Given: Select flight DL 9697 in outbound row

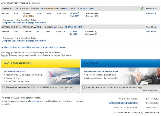Looking at the screenshot, I should 74,16.
